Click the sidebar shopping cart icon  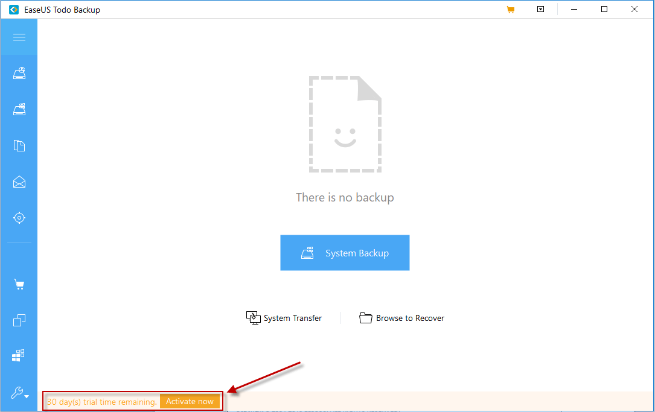tap(19, 285)
